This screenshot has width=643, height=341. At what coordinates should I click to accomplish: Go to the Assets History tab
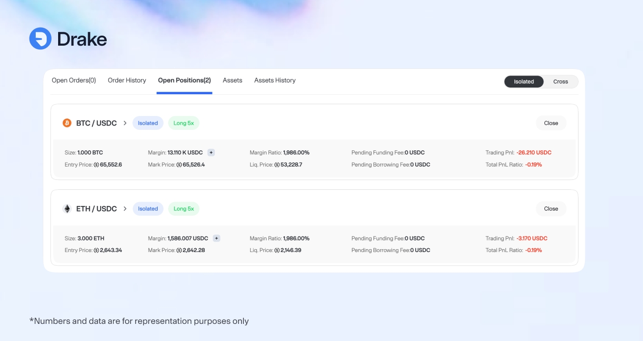275,80
